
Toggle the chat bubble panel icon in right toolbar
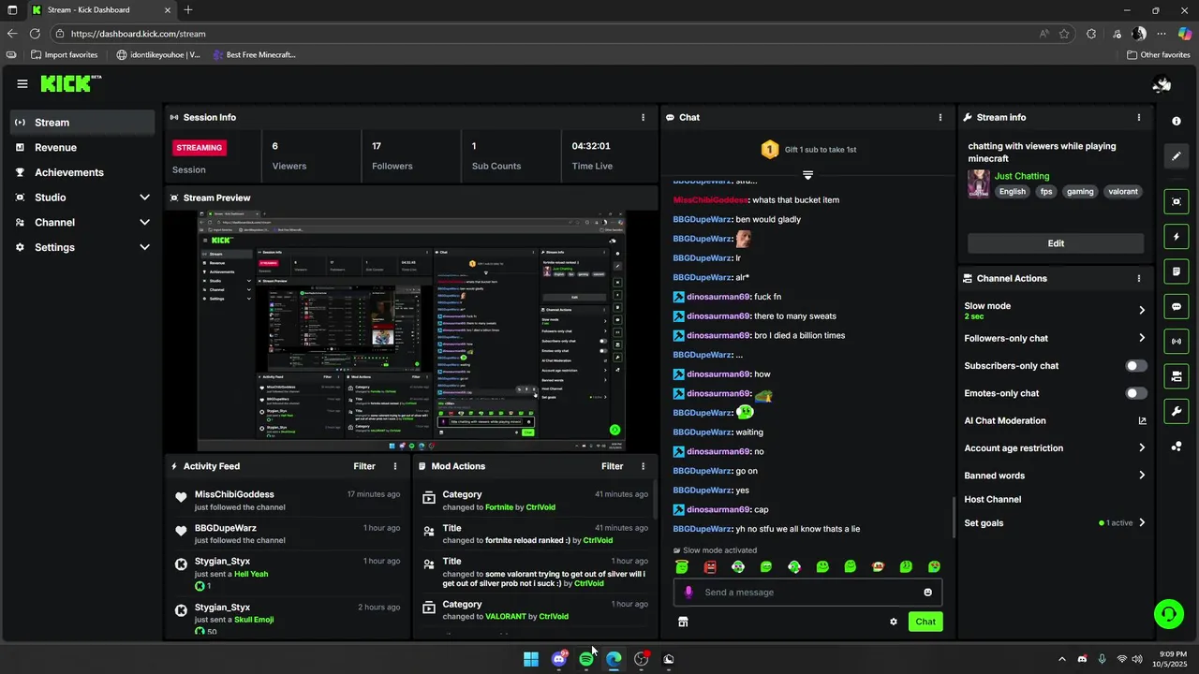click(1177, 306)
